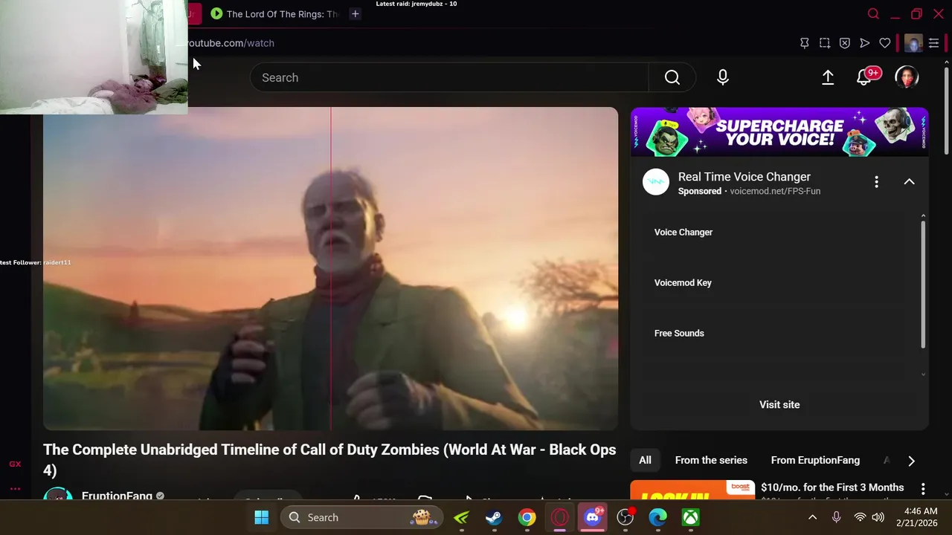Viewport: 952px width, 535px height.
Task: Click the pinboards pin icon in address bar
Action: [x=804, y=43]
